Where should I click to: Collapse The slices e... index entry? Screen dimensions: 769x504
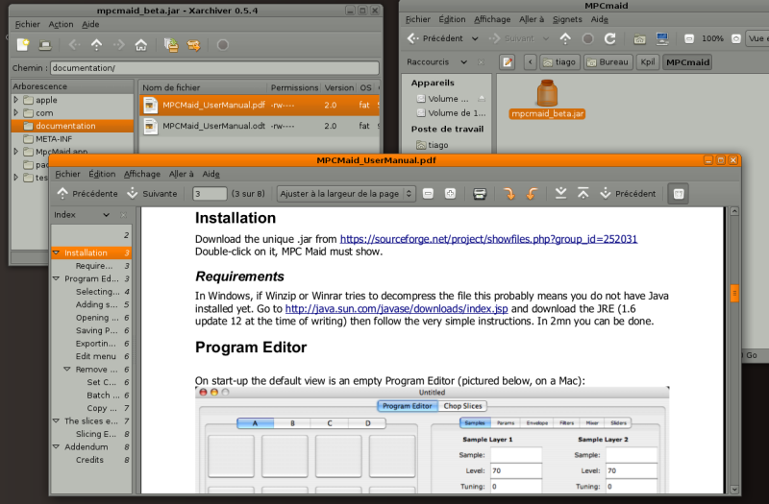[56, 420]
